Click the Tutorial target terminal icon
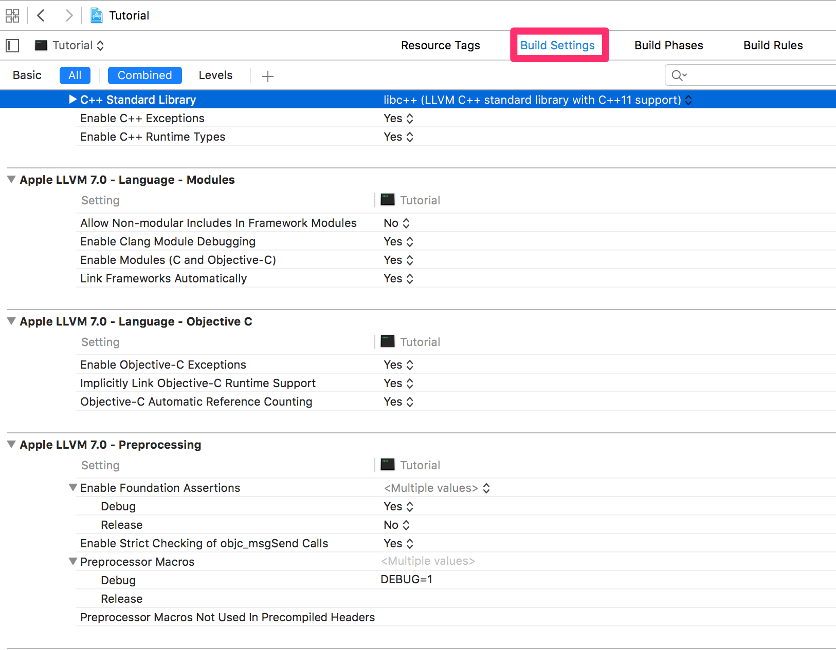Viewport: 836px width, 650px height. 41,45
